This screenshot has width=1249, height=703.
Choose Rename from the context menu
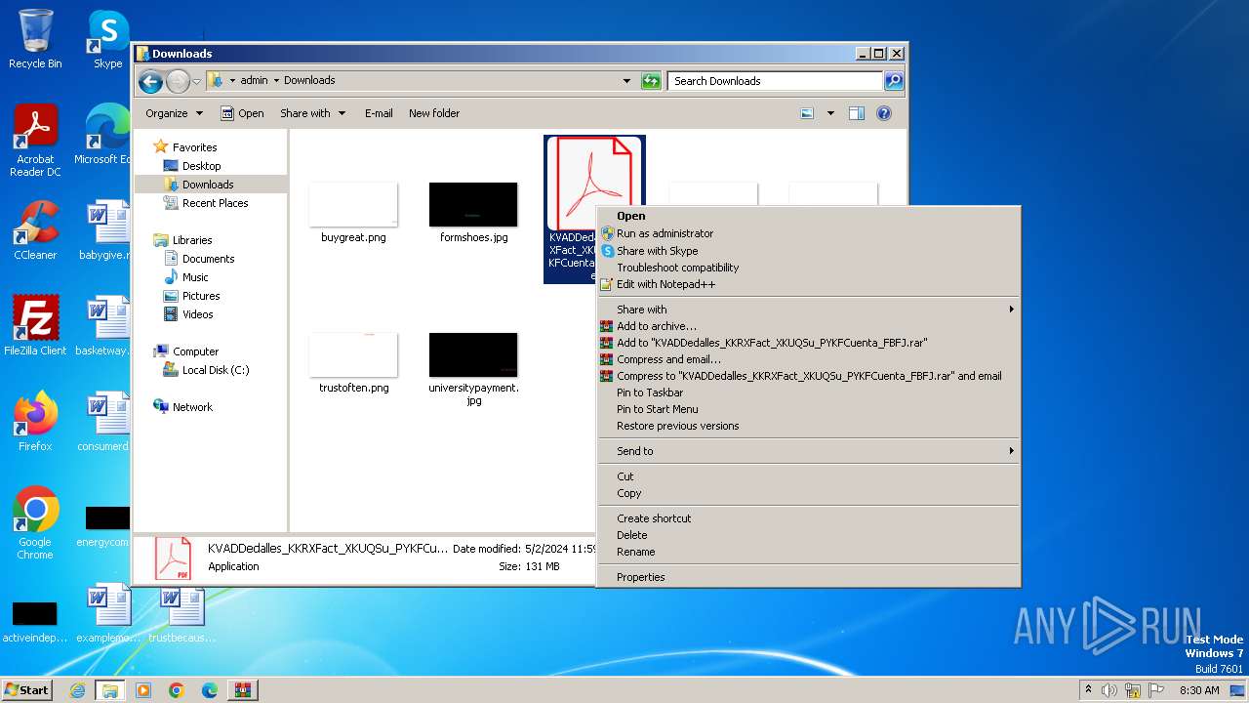tap(808, 552)
